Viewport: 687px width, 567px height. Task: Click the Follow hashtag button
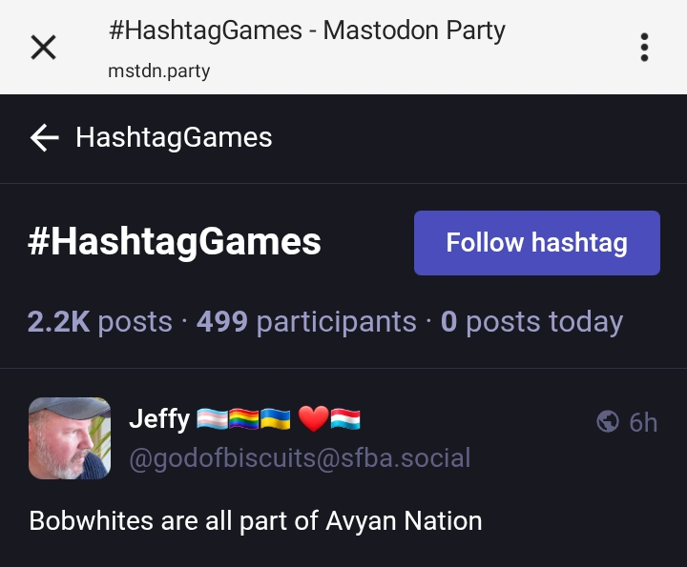[x=536, y=243]
